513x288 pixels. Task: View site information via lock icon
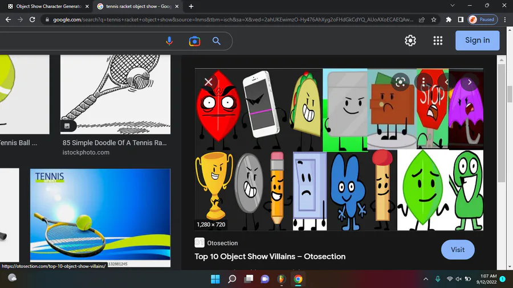(47, 19)
